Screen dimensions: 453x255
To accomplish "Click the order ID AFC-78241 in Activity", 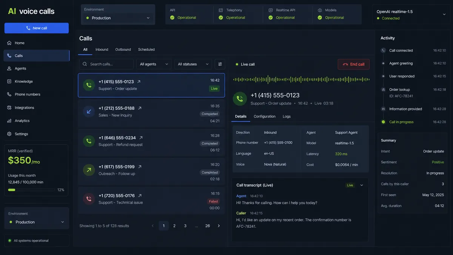I will pos(401,96).
